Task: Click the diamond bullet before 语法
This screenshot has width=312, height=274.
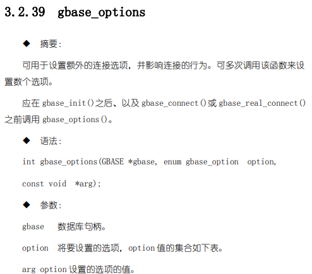Action: pos(27,140)
